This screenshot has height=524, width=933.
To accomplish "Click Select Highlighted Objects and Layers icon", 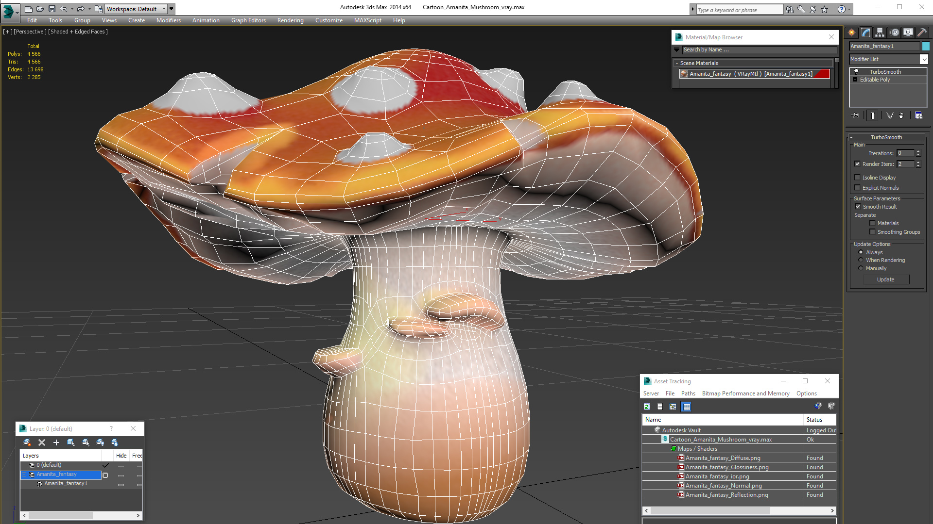I will (x=71, y=442).
